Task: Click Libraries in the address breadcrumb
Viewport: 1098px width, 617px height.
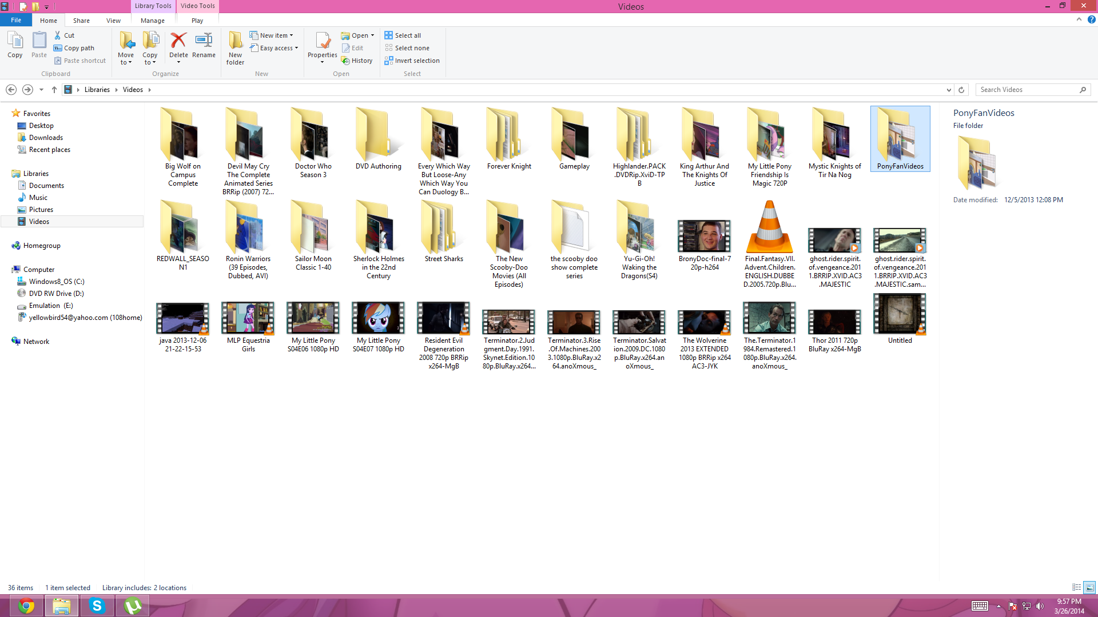Action: [97, 90]
